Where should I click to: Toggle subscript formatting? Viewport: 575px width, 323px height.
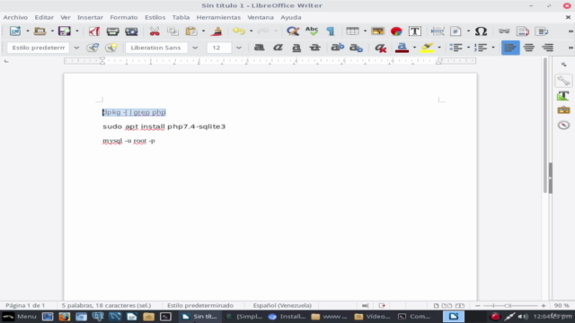(356, 48)
